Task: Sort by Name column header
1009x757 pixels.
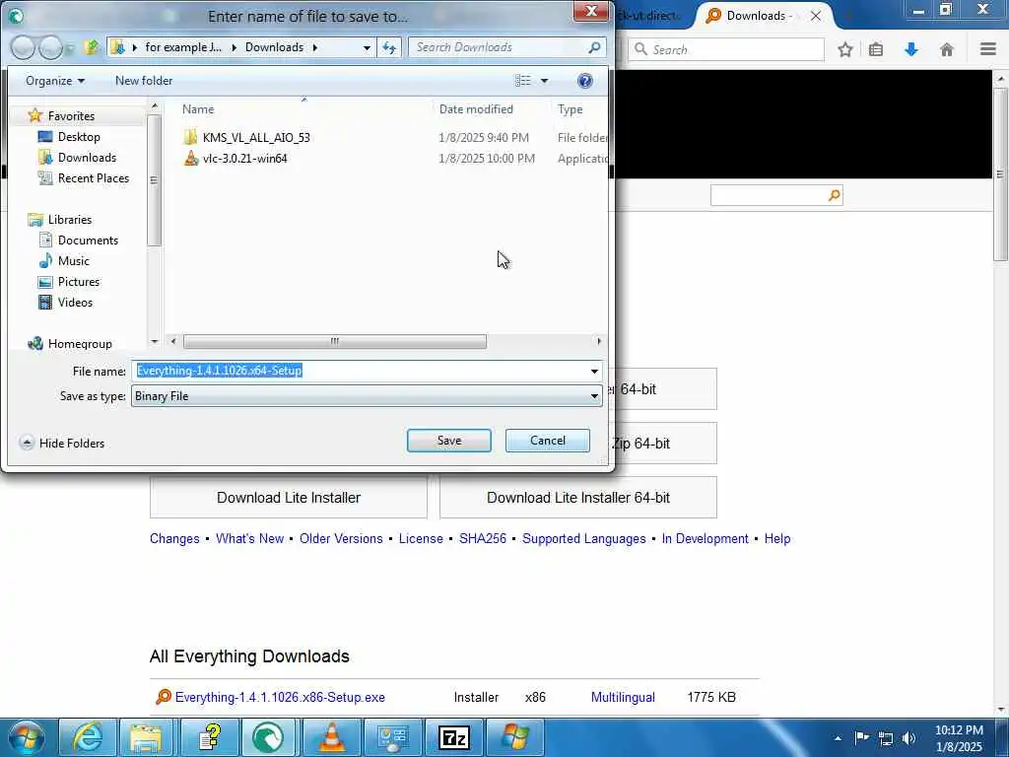Action: (x=197, y=108)
